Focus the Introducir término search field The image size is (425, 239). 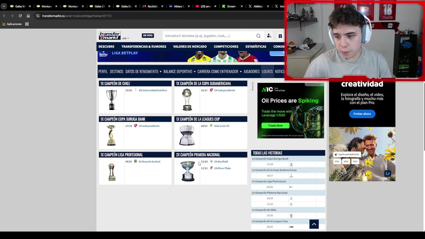[x=209, y=36]
